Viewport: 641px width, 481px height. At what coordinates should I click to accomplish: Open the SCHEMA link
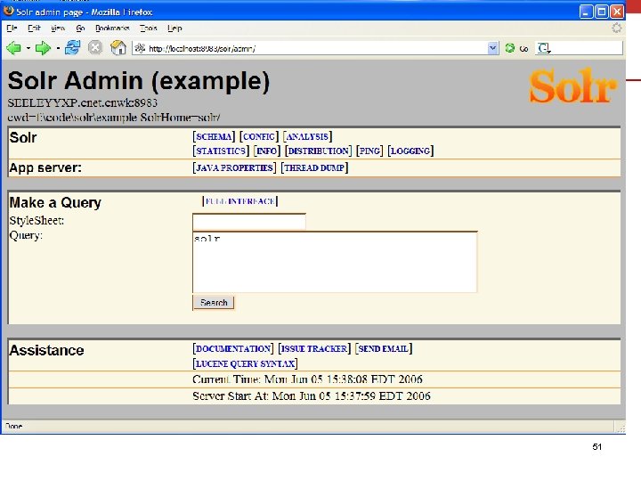tap(214, 136)
